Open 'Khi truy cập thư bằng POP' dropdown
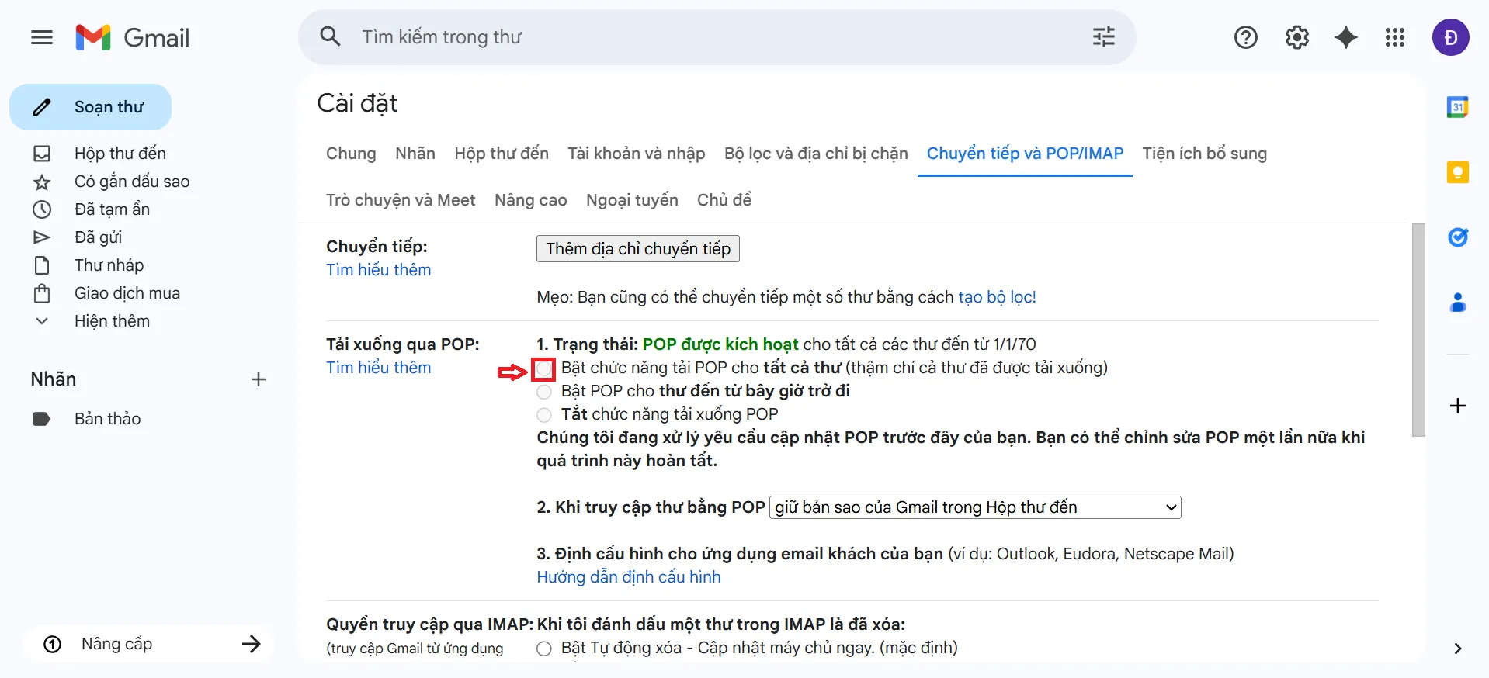Viewport: 1489px width, 678px height. point(974,507)
